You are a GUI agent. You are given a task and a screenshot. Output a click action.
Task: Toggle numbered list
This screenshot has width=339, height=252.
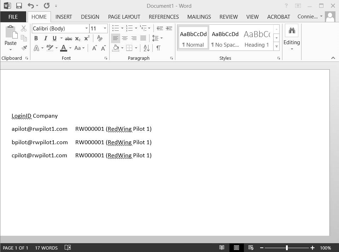coord(129,28)
